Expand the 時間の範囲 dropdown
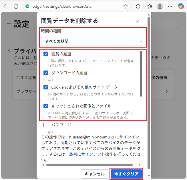Image resolution: width=187 pixels, height=180 pixels. coord(91,41)
